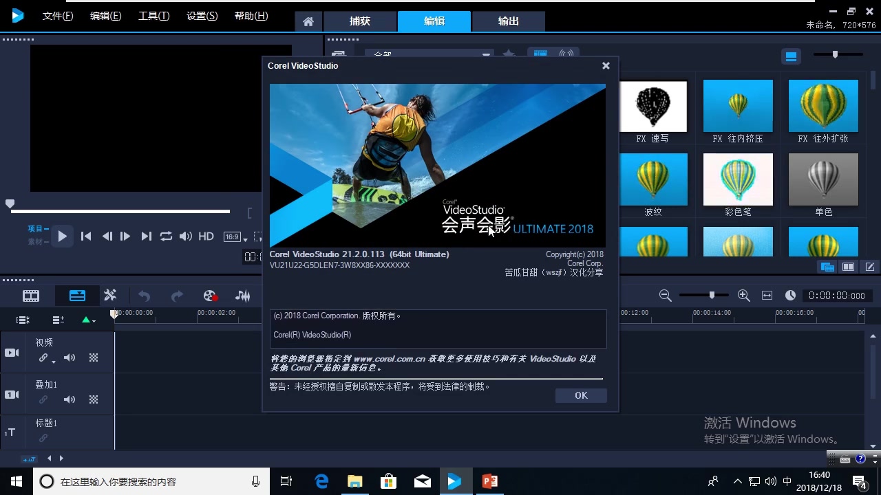881x495 pixels.
Task: Click the undo arrow in timeline toolbar
Action: coord(144,296)
